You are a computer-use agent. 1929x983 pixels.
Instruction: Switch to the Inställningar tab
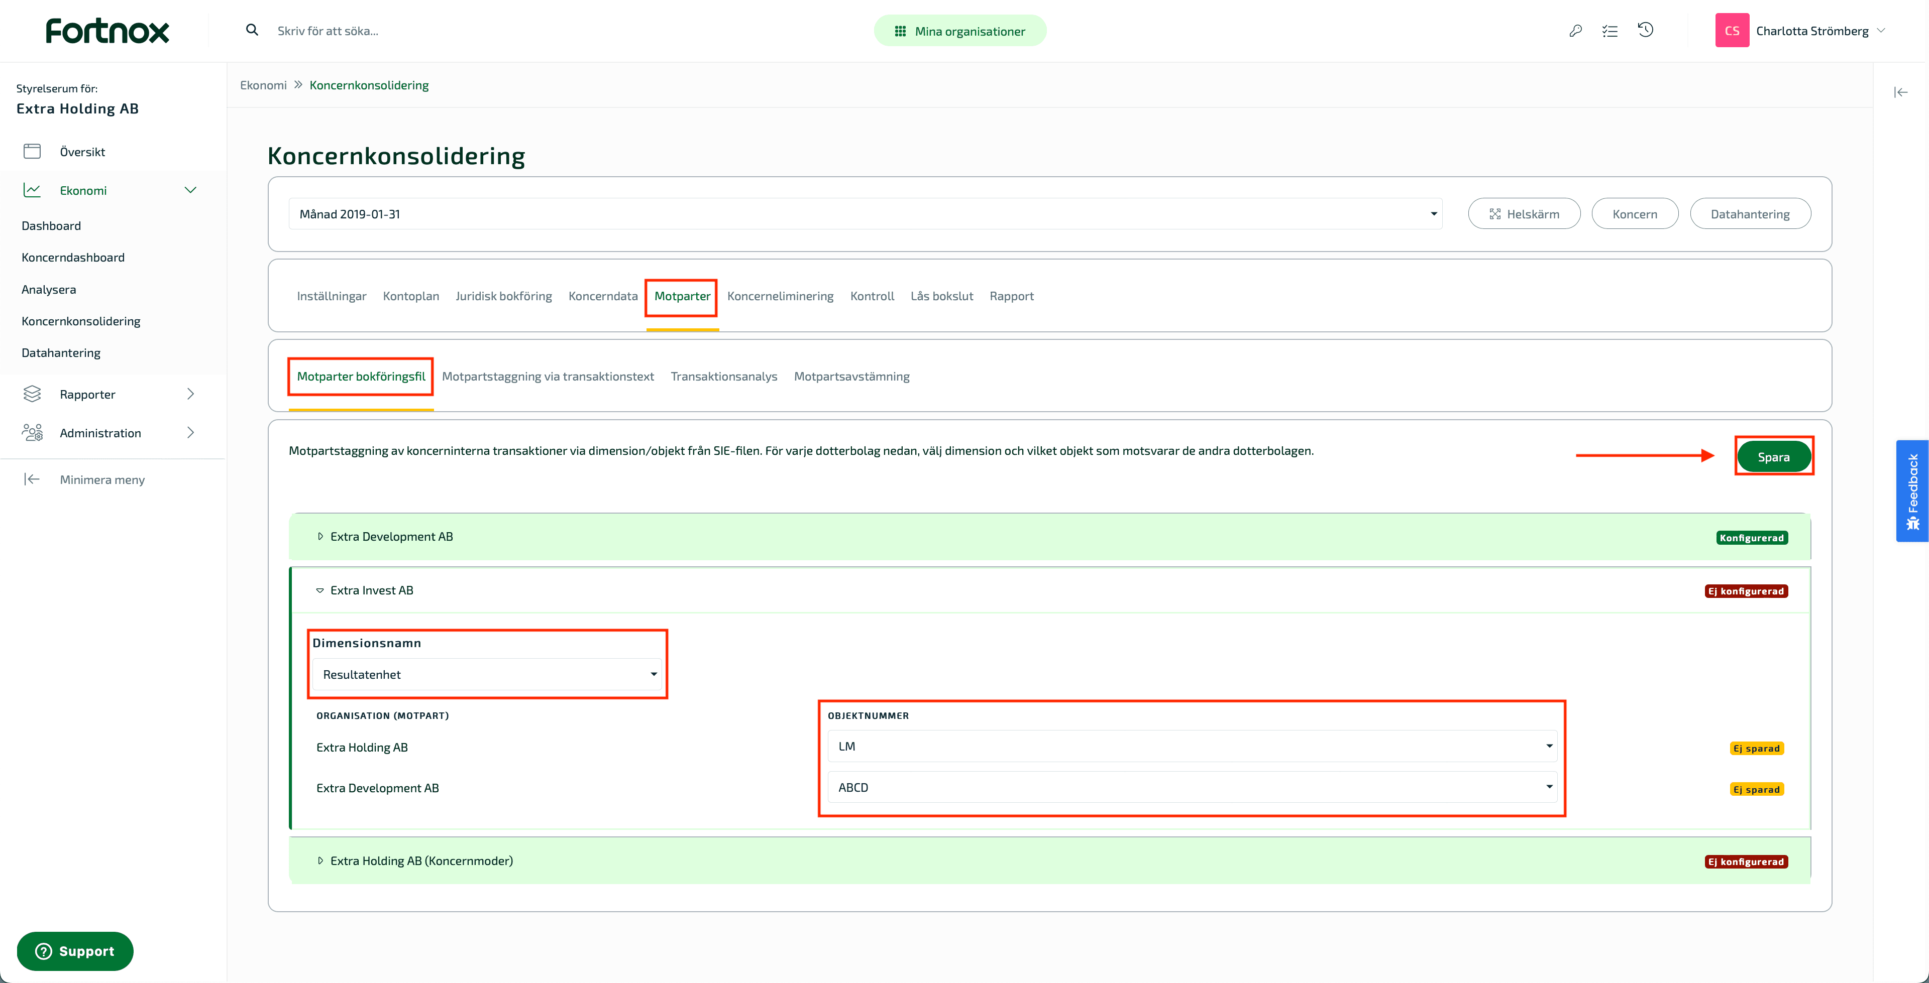click(331, 296)
